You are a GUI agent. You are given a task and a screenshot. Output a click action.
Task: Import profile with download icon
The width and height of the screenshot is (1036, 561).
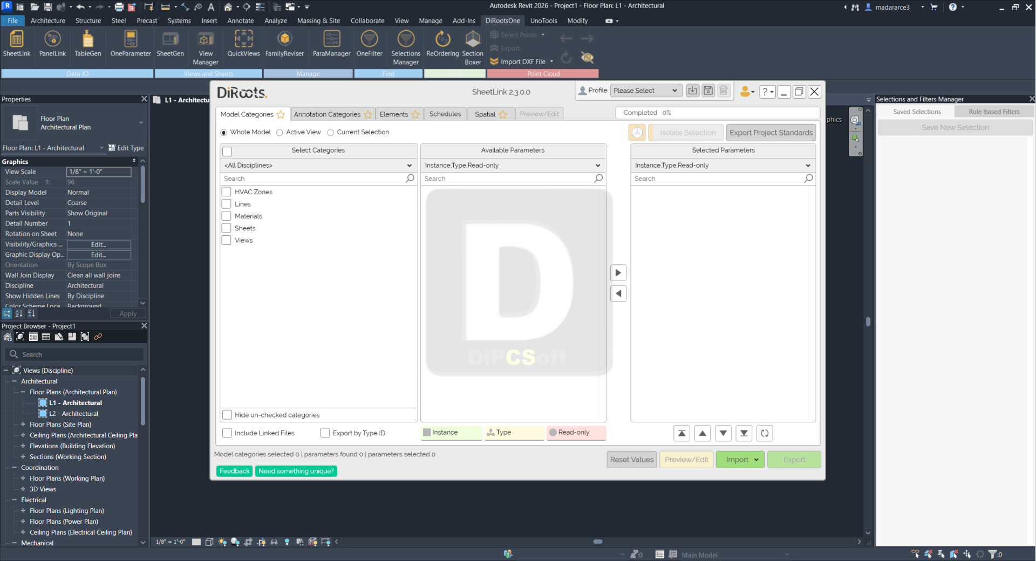(693, 91)
